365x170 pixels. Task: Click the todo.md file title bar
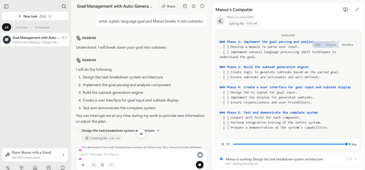(x=288, y=35)
